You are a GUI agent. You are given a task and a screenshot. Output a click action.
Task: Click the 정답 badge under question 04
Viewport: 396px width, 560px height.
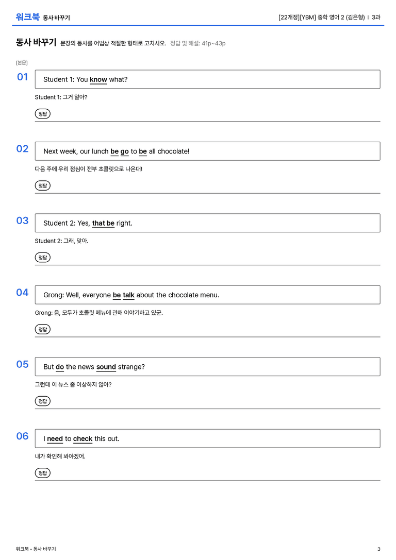point(42,329)
